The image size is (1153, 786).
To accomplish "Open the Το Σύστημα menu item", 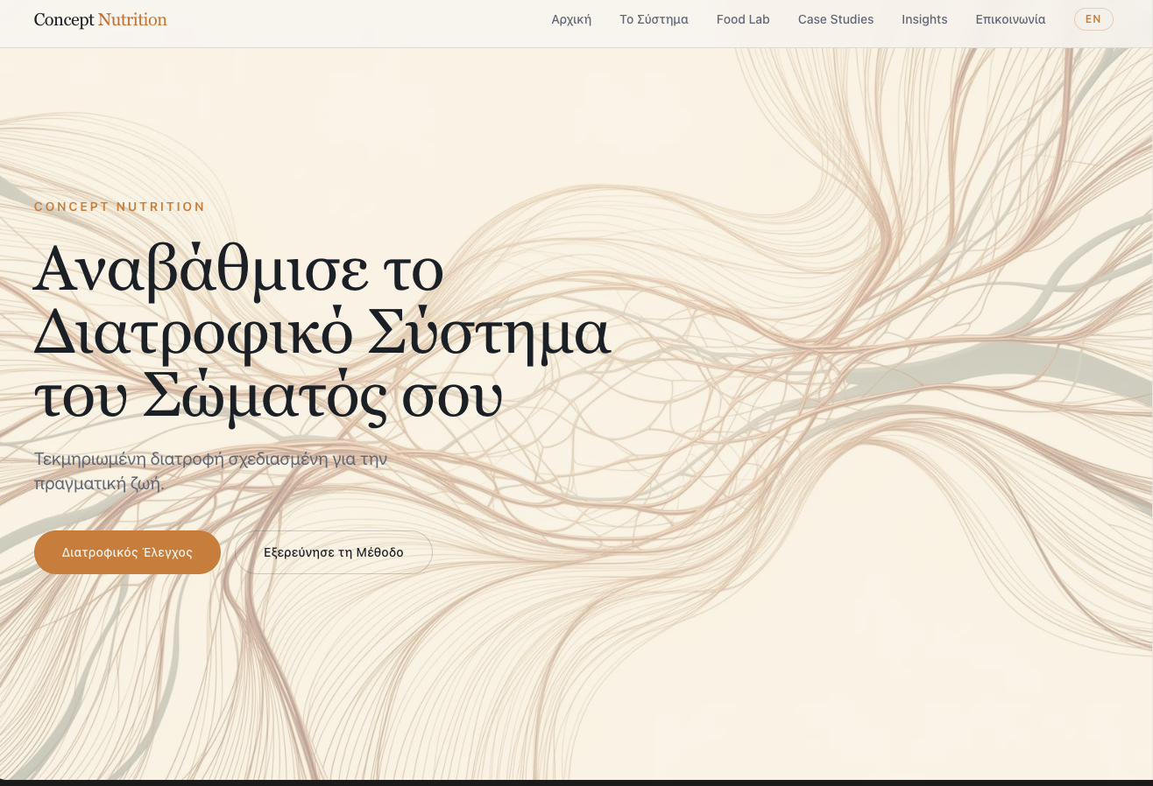I will click(x=654, y=19).
